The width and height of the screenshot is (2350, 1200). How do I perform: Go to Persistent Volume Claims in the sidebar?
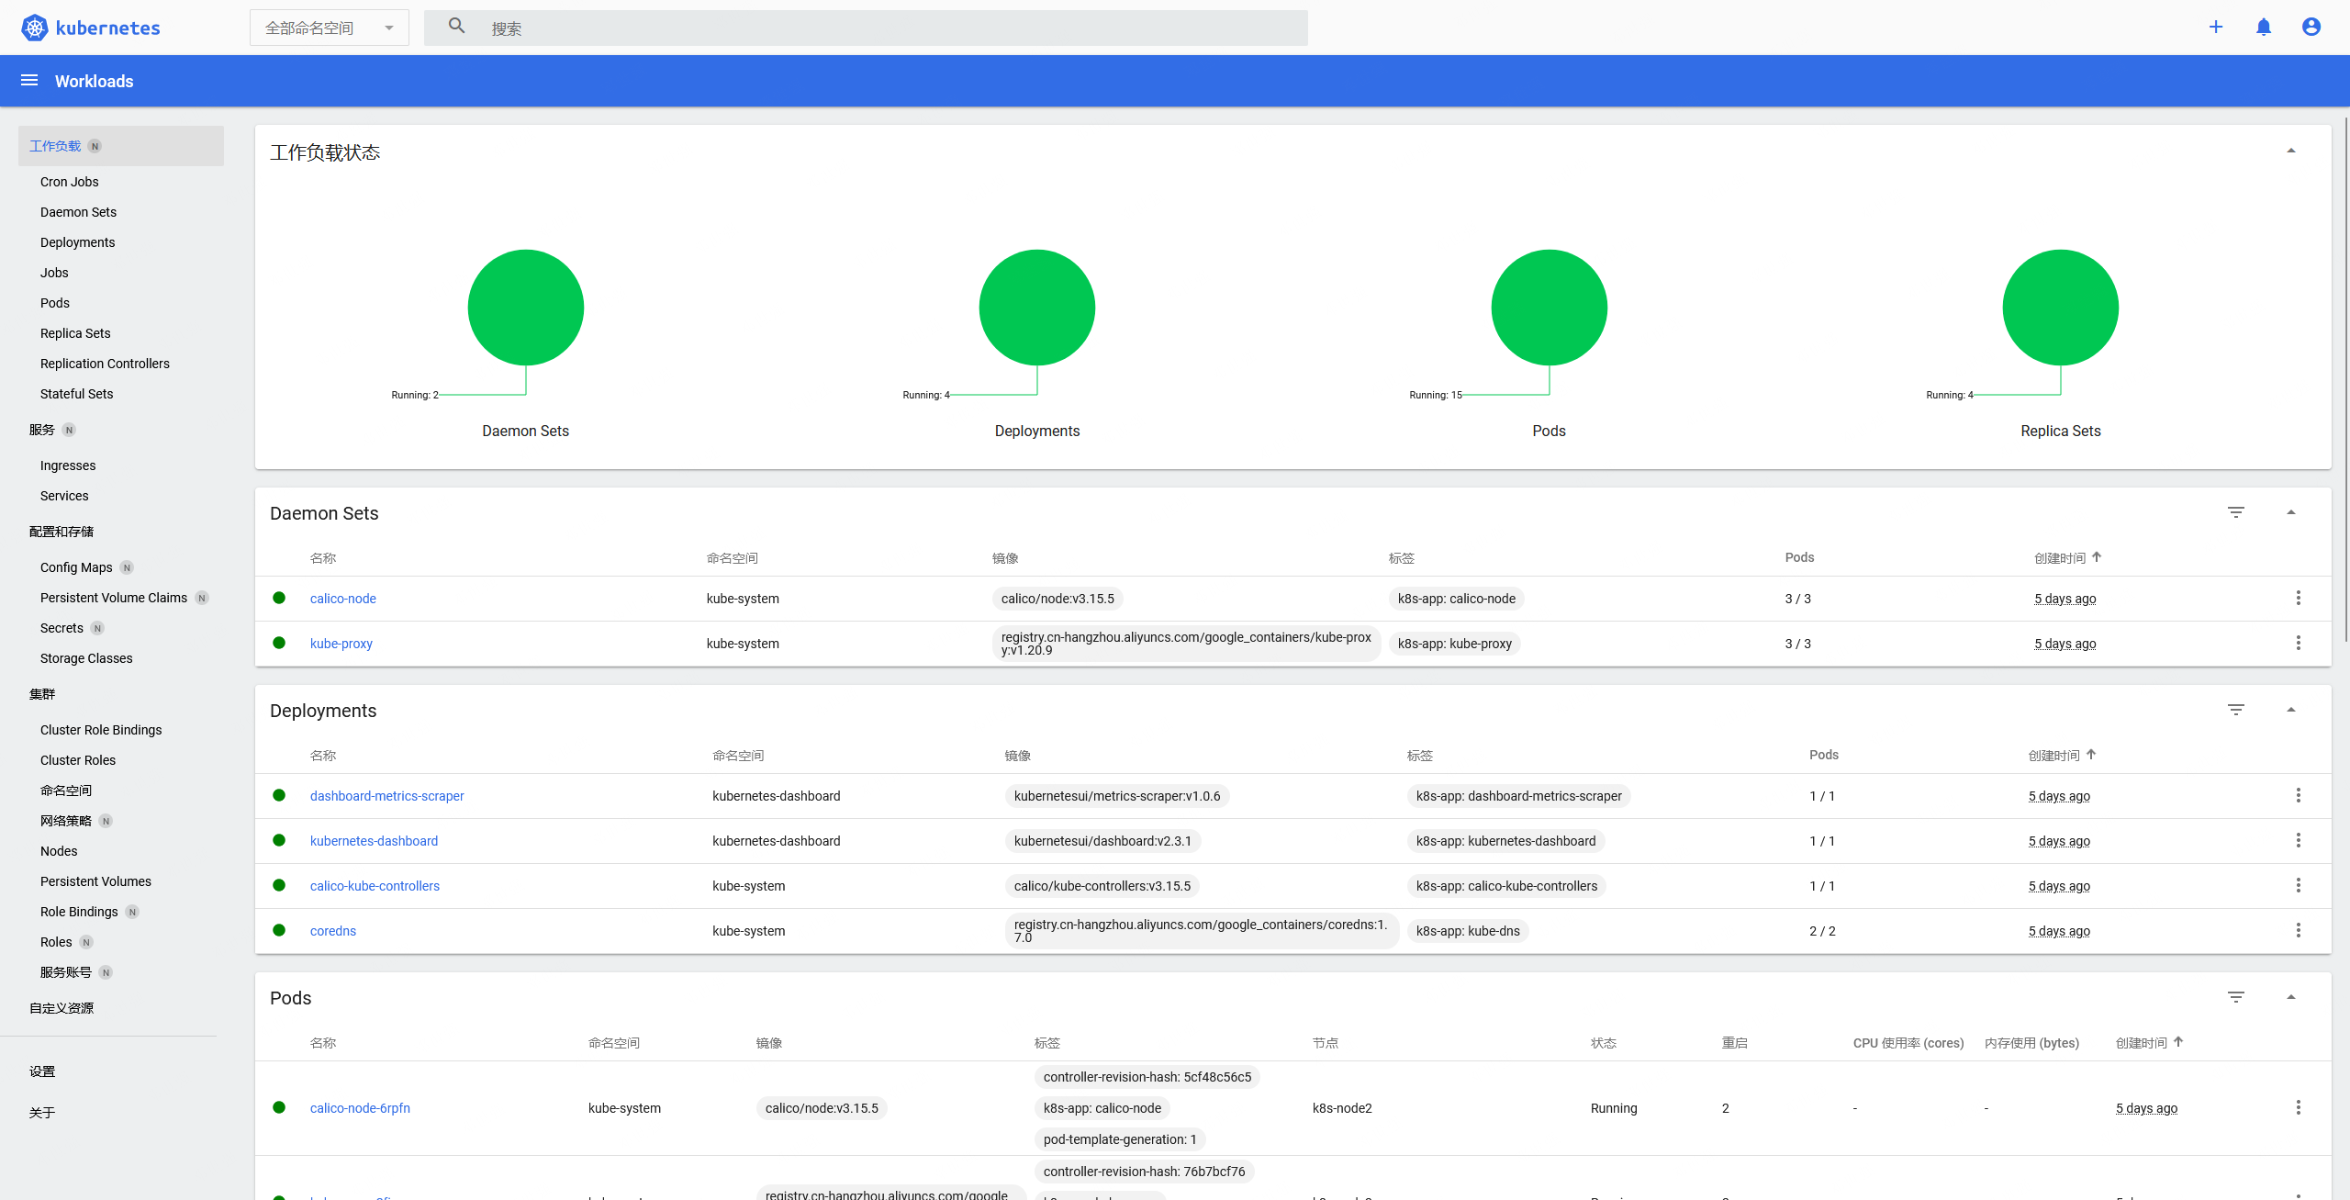point(114,598)
